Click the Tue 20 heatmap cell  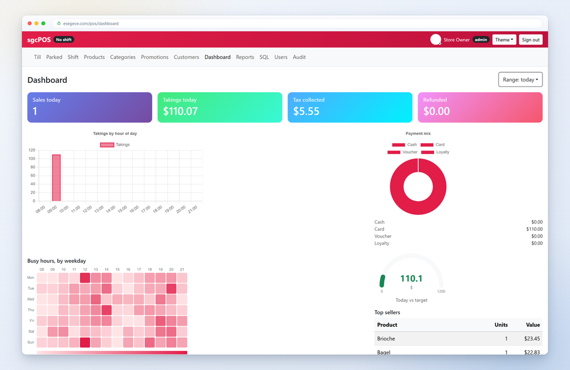tap(171, 289)
